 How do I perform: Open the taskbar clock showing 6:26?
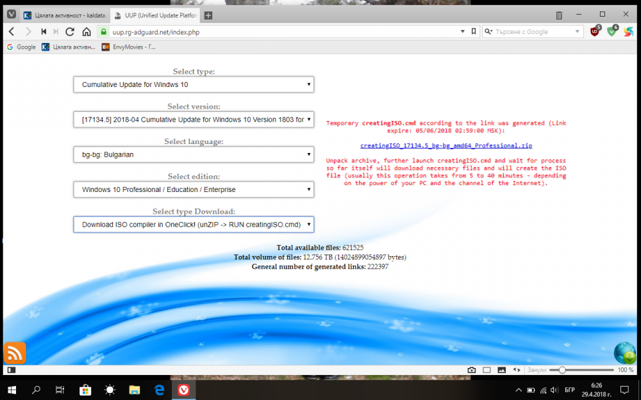[596, 390]
